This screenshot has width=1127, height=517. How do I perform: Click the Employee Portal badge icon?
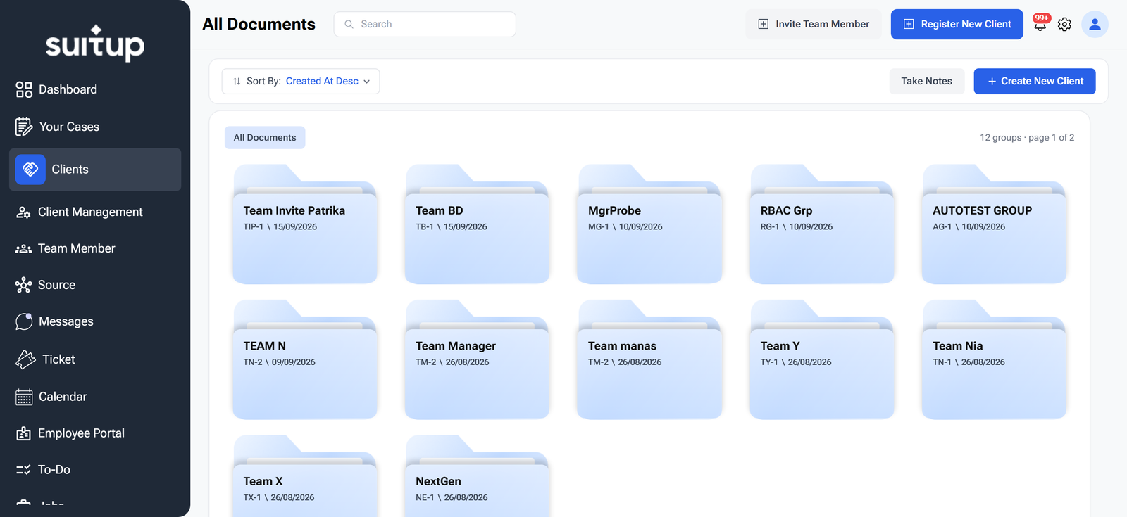[23, 433]
